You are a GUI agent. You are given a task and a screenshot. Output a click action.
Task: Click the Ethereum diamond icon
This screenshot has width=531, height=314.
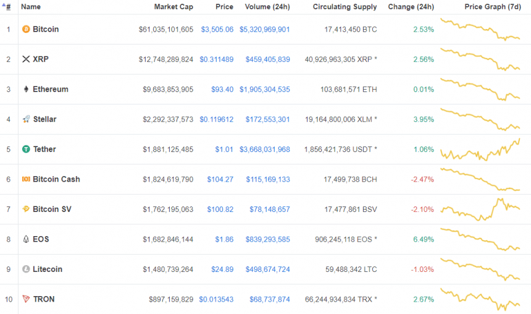(x=26, y=89)
